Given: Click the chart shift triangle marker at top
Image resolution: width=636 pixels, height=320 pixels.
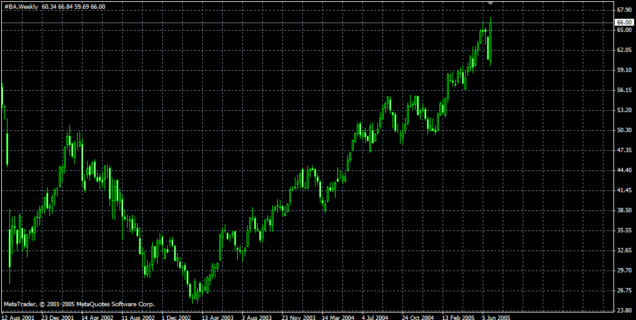Looking at the screenshot, I should (491, 4).
